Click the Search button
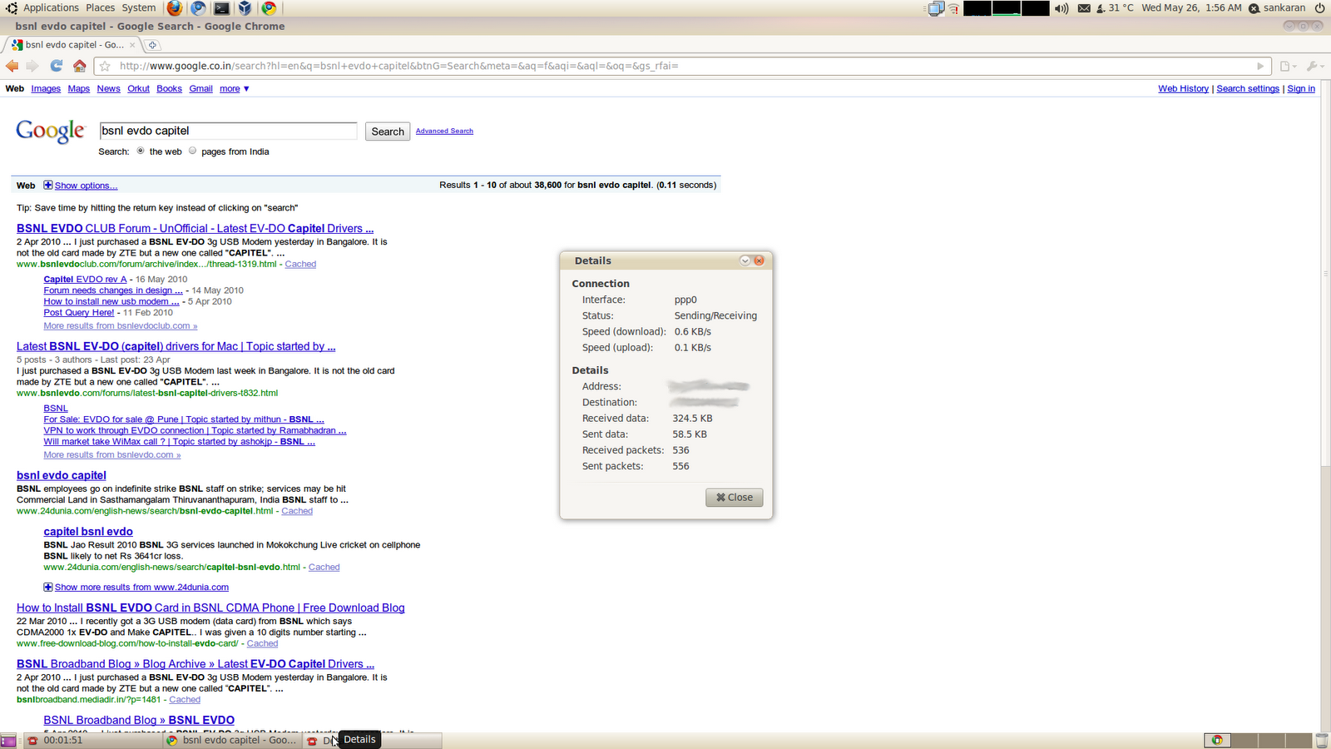Viewport: 1331px width, 749px height. (388, 131)
